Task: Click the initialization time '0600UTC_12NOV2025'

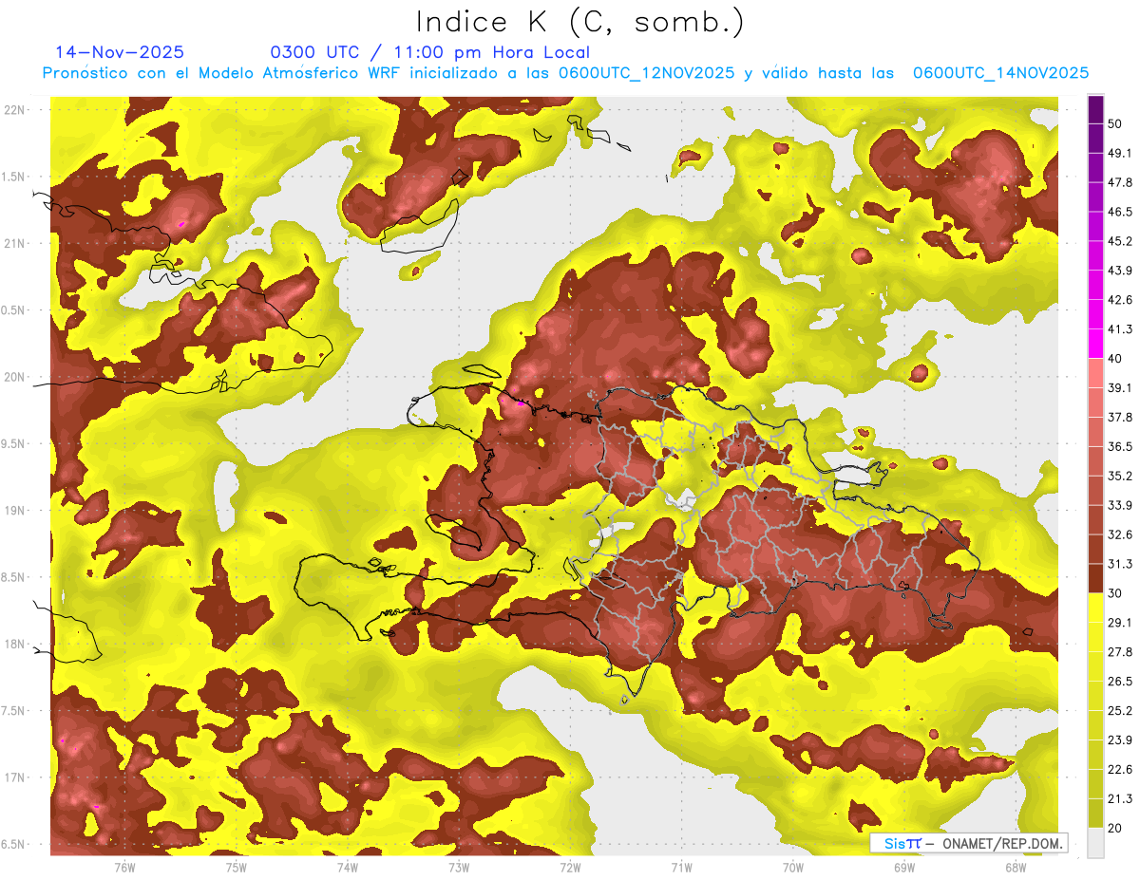Action: (x=646, y=73)
